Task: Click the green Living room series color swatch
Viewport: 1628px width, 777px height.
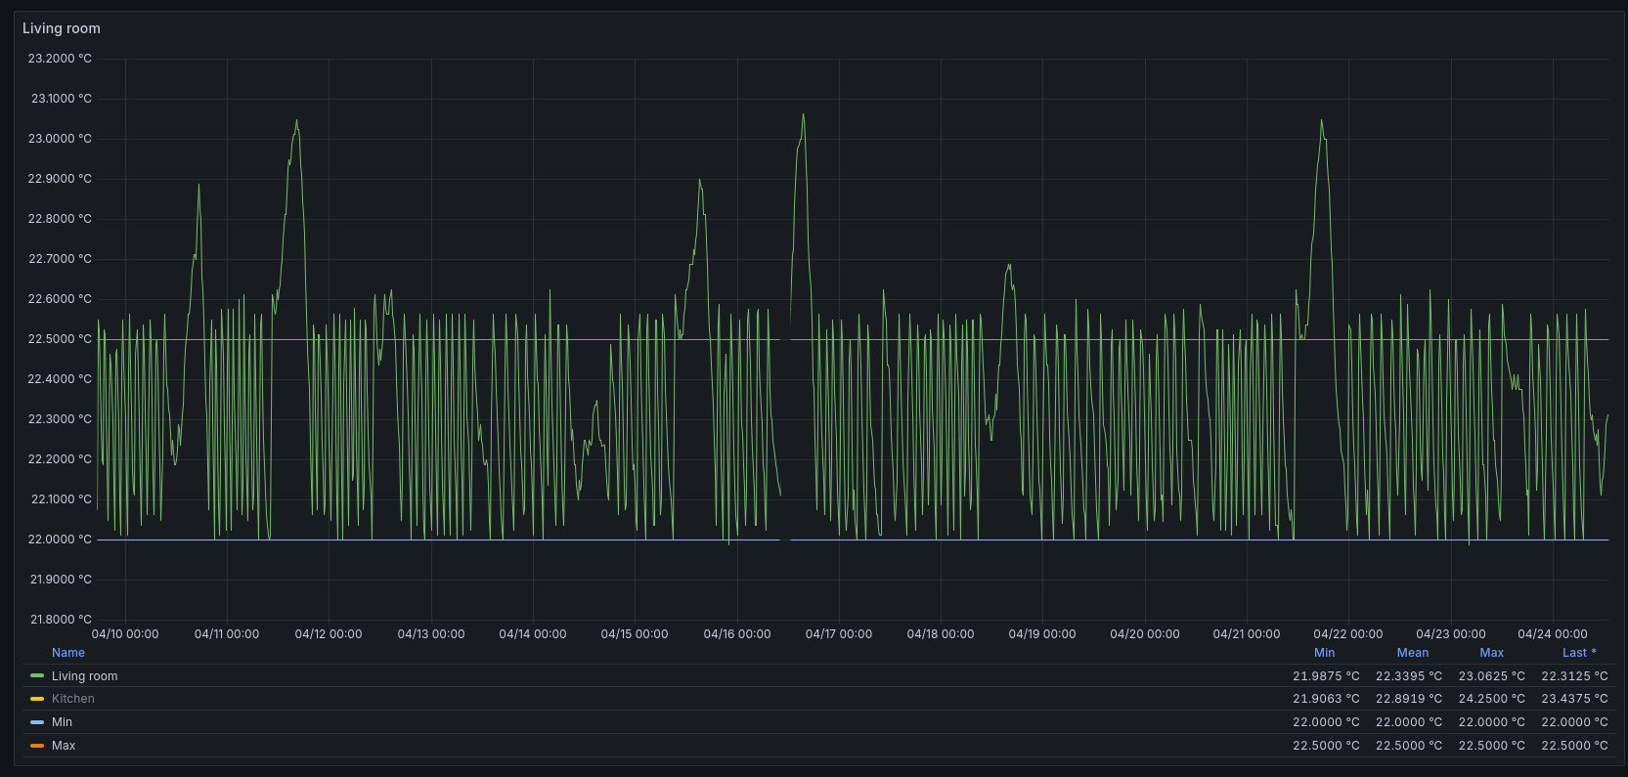Action: point(37,676)
